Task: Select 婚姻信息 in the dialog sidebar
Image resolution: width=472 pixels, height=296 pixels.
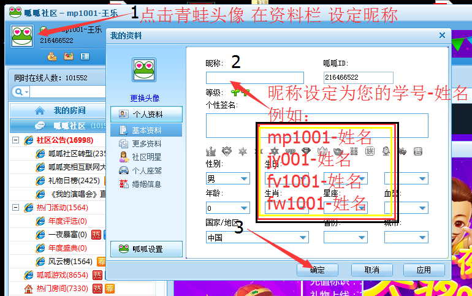Action: click(147, 184)
